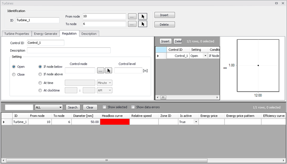Viewport: 287px width, 164px height.
Task: Click the Relative speed column header
Action: pos(144,116)
